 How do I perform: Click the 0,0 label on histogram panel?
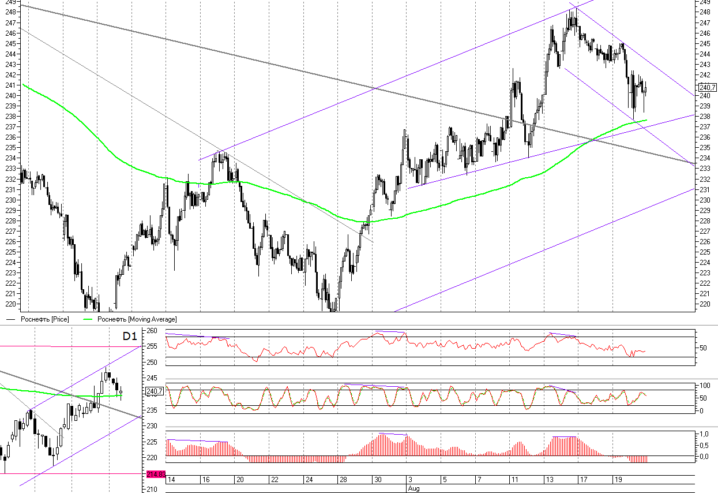coord(704,457)
